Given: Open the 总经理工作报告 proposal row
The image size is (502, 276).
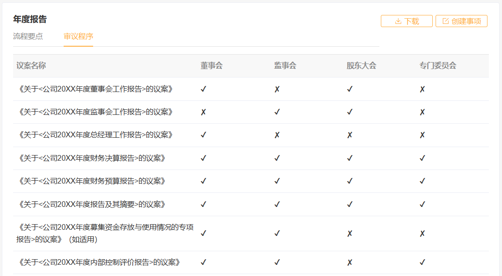Looking at the screenshot, I should (251, 135).
